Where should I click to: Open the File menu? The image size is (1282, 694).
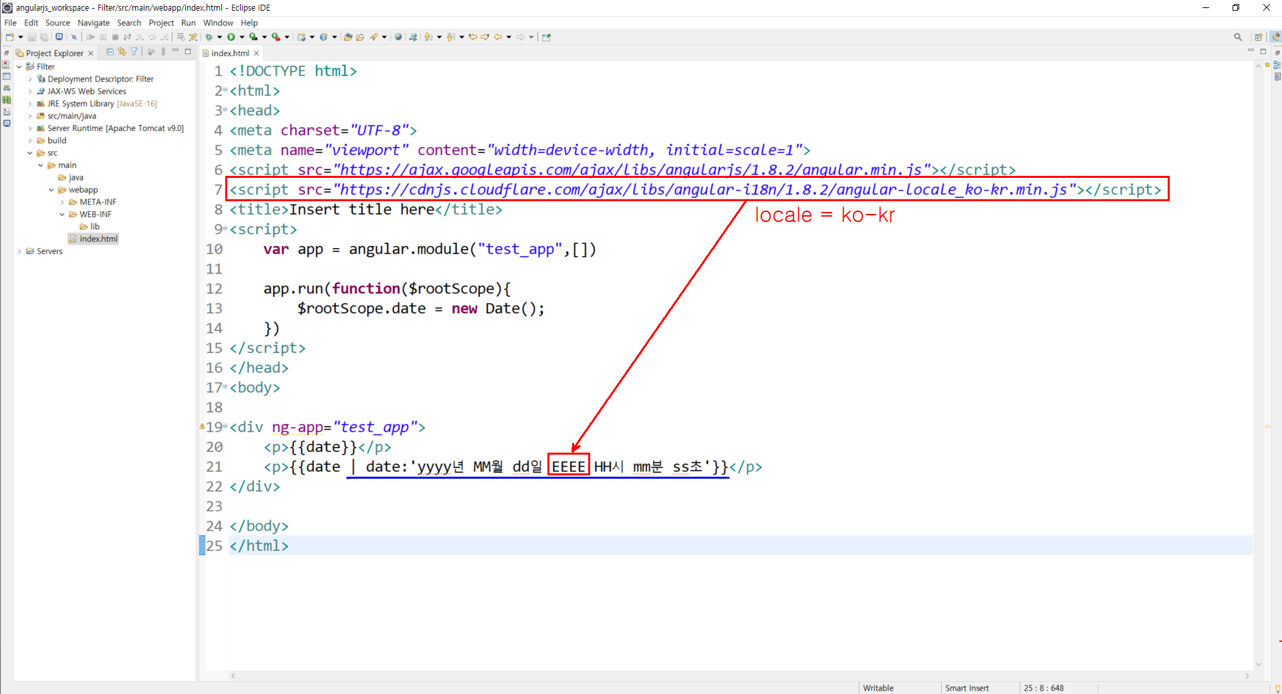(x=11, y=23)
